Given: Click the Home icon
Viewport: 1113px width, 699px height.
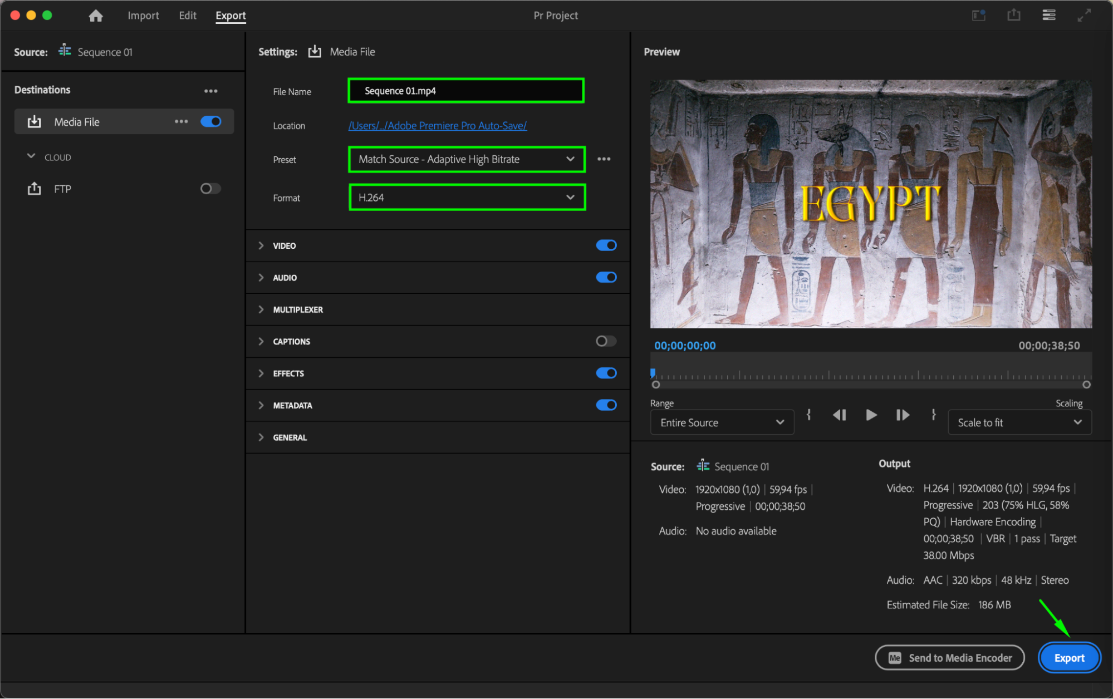Looking at the screenshot, I should pos(96,16).
